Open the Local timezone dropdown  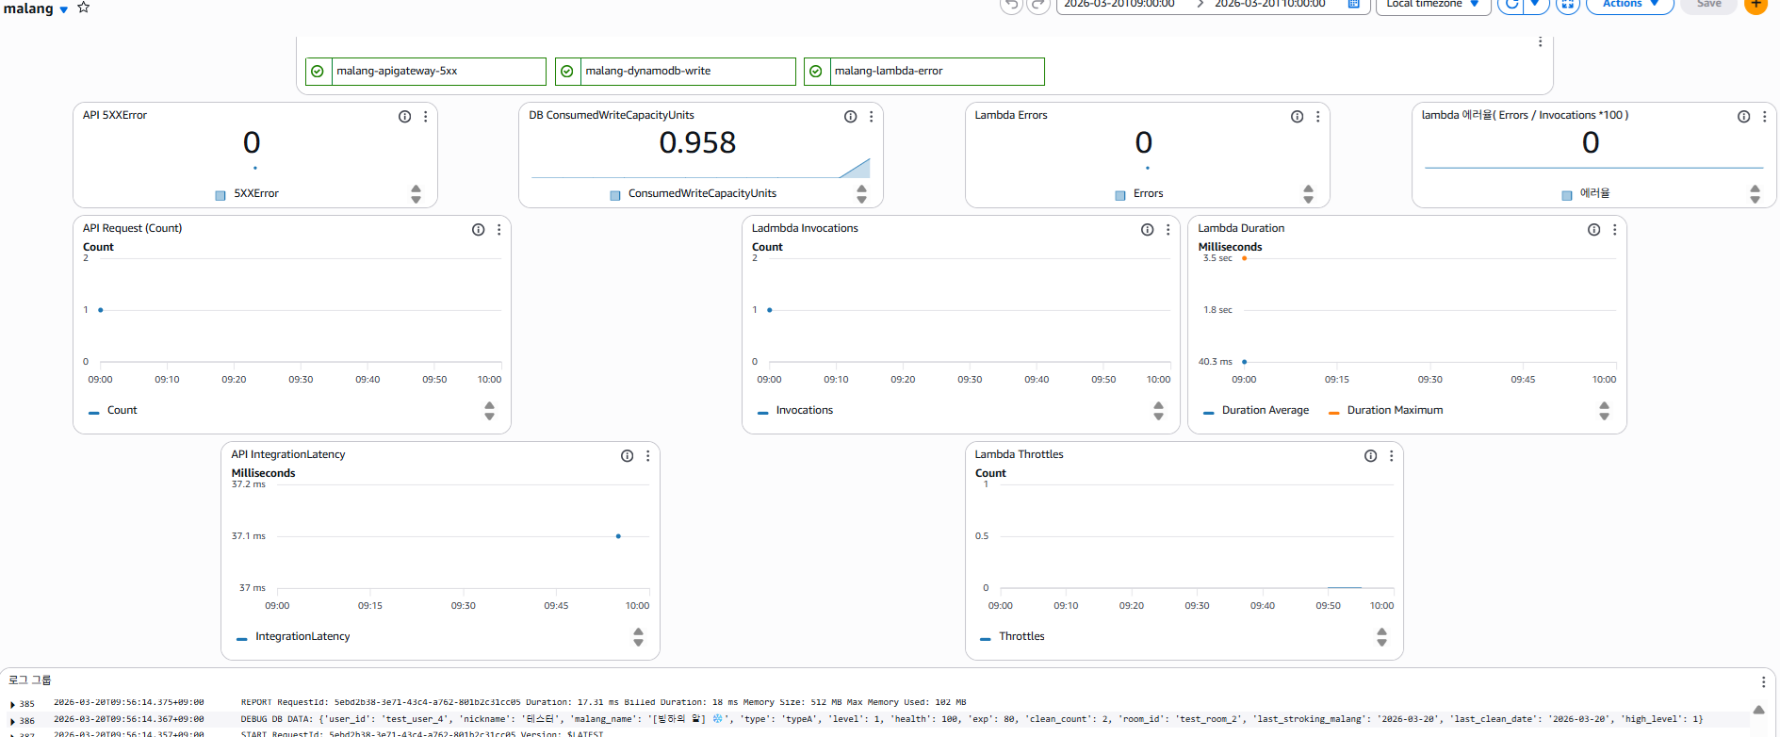pyautogui.click(x=1432, y=5)
